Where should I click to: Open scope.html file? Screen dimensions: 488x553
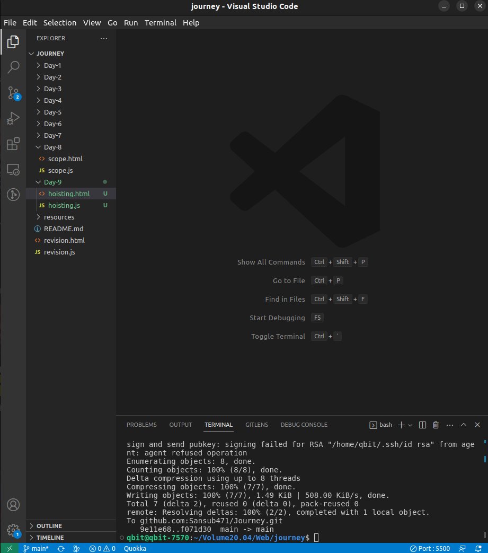[71, 159]
